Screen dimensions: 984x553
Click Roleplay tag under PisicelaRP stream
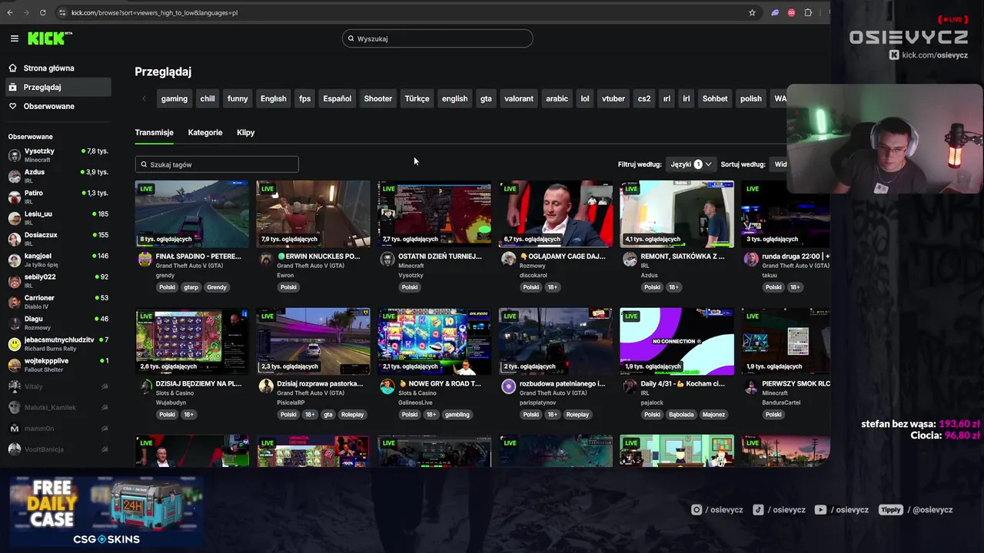click(352, 415)
